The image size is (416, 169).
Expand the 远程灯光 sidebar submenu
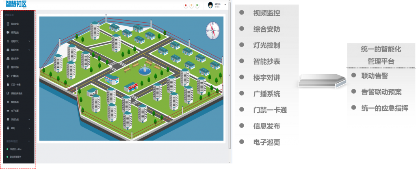(30, 41)
